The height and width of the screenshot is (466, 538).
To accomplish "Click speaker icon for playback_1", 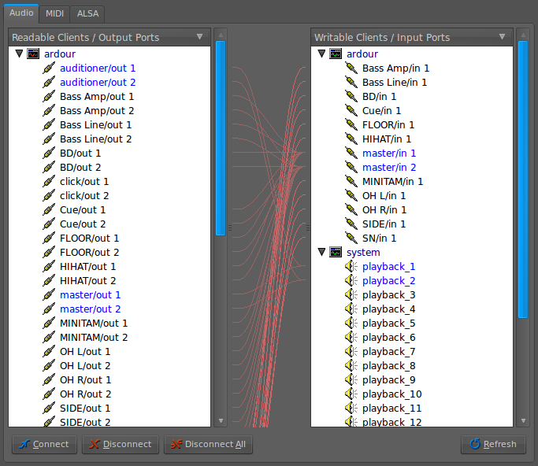I will [351, 266].
